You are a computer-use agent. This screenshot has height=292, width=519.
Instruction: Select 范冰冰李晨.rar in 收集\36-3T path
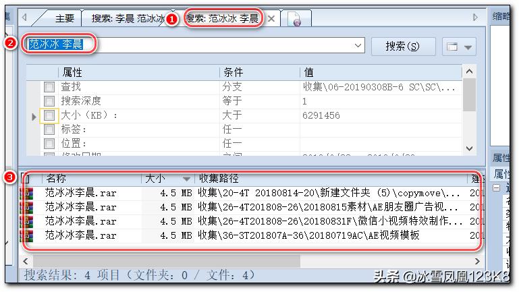coord(80,236)
